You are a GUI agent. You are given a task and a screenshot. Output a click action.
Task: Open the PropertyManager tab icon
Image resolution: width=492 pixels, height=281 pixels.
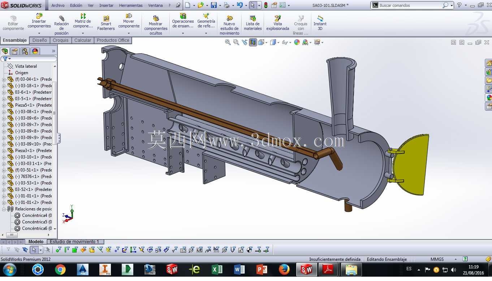(15, 51)
